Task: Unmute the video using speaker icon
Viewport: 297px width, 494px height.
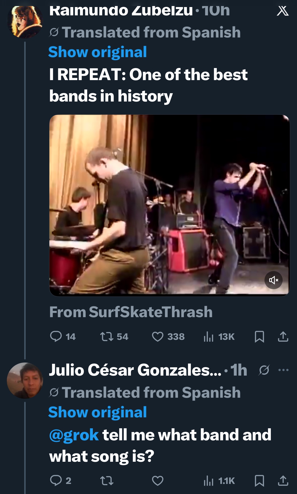Action: [273, 280]
